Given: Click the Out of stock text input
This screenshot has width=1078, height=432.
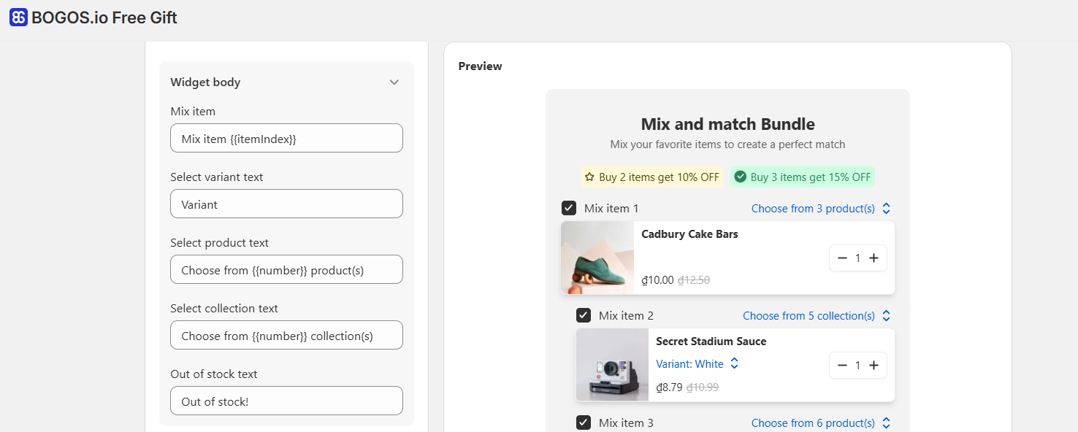Looking at the screenshot, I should point(286,401).
